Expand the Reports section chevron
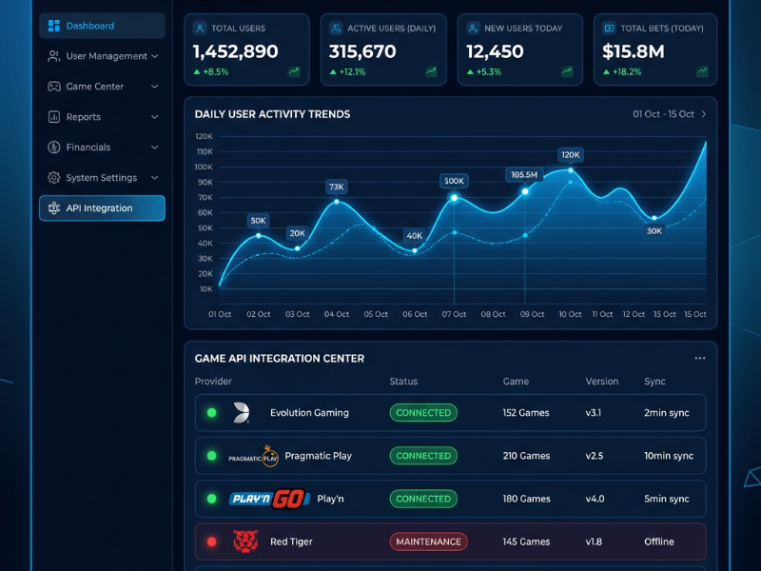 point(155,117)
